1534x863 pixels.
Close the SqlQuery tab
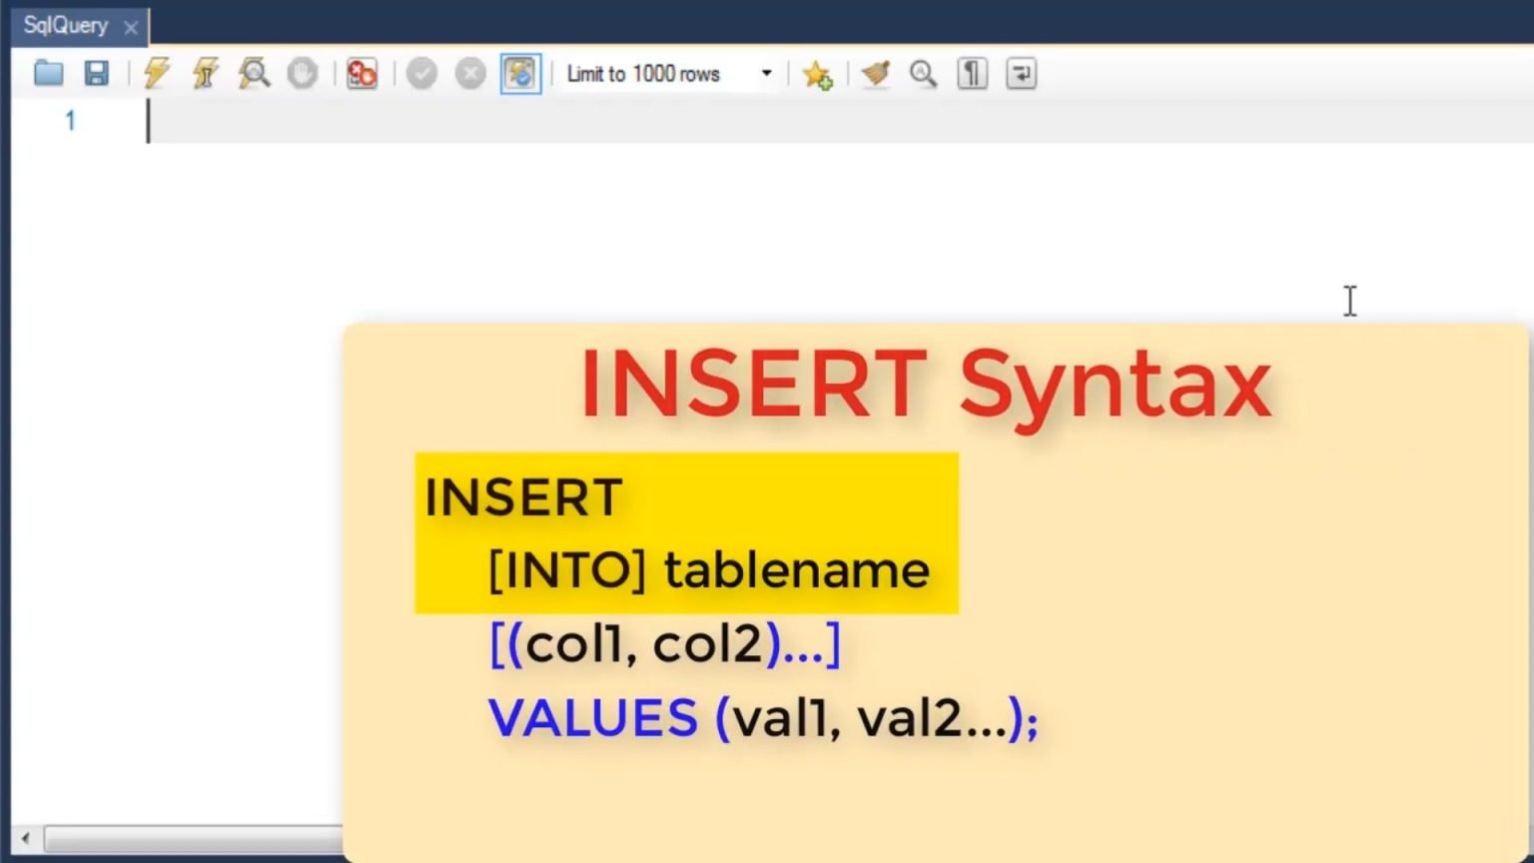click(x=131, y=28)
